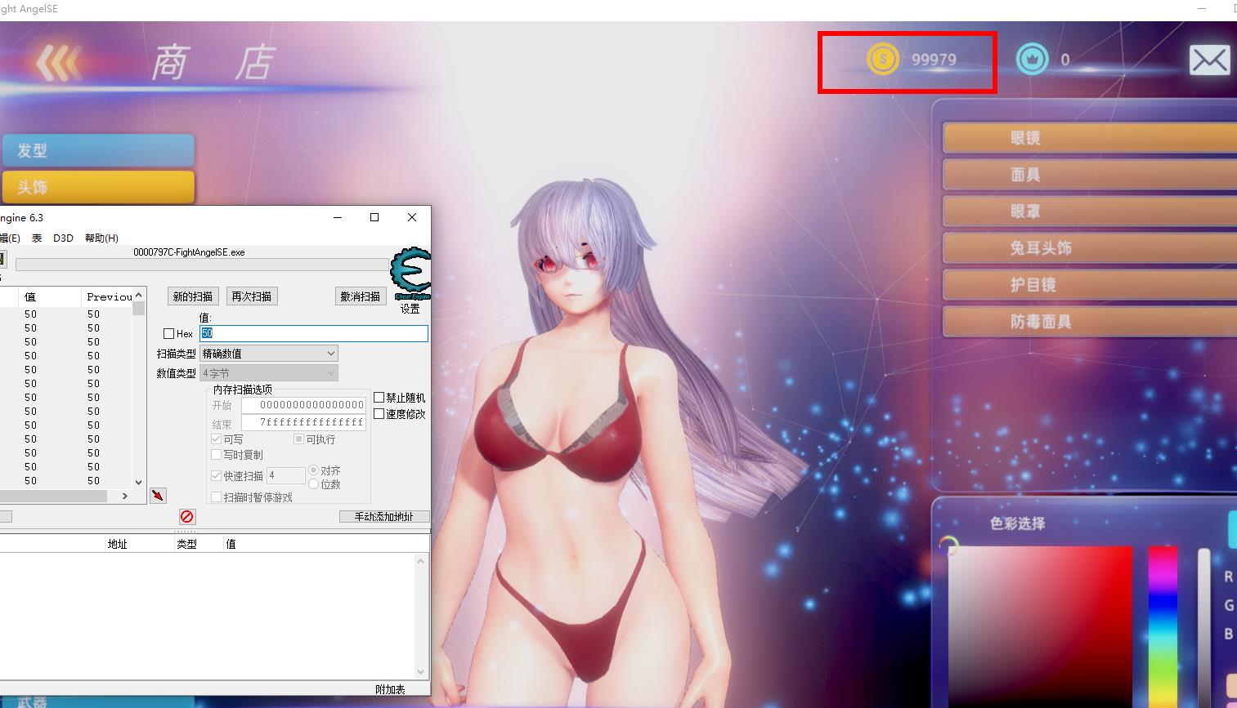Click the 手动添加地址 add address button
The image size is (1237, 708).
click(384, 517)
